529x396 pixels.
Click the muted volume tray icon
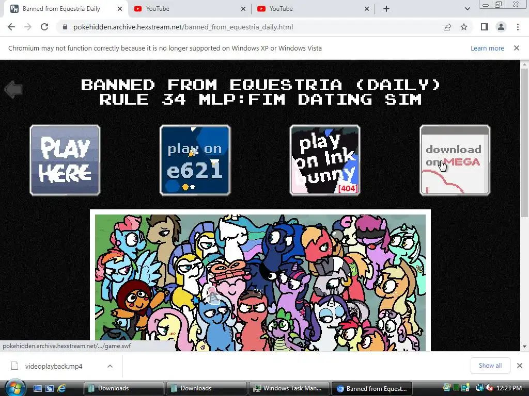pyautogui.click(x=489, y=388)
